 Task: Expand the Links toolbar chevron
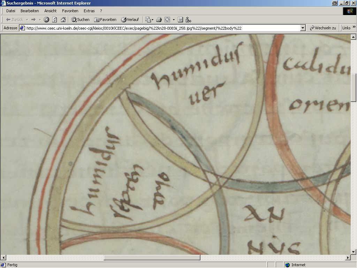tap(354, 27)
